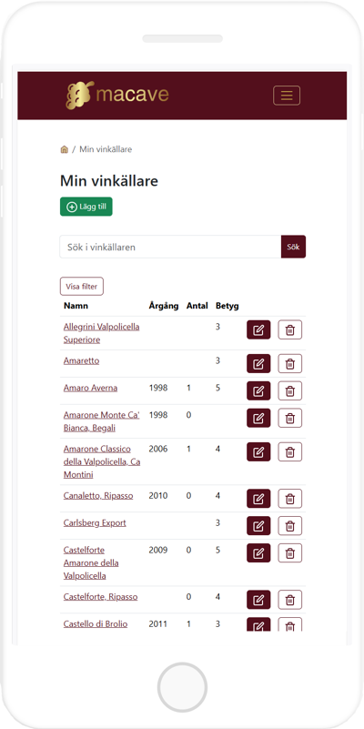Open the hamburger navigation menu

pyautogui.click(x=287, y=96)
